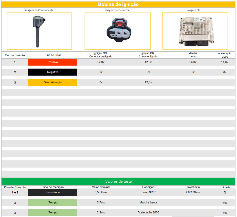Select the '1 e 3' pin cell
The width and height of the screenshot is (237, 217).
[x=15, y=192]
